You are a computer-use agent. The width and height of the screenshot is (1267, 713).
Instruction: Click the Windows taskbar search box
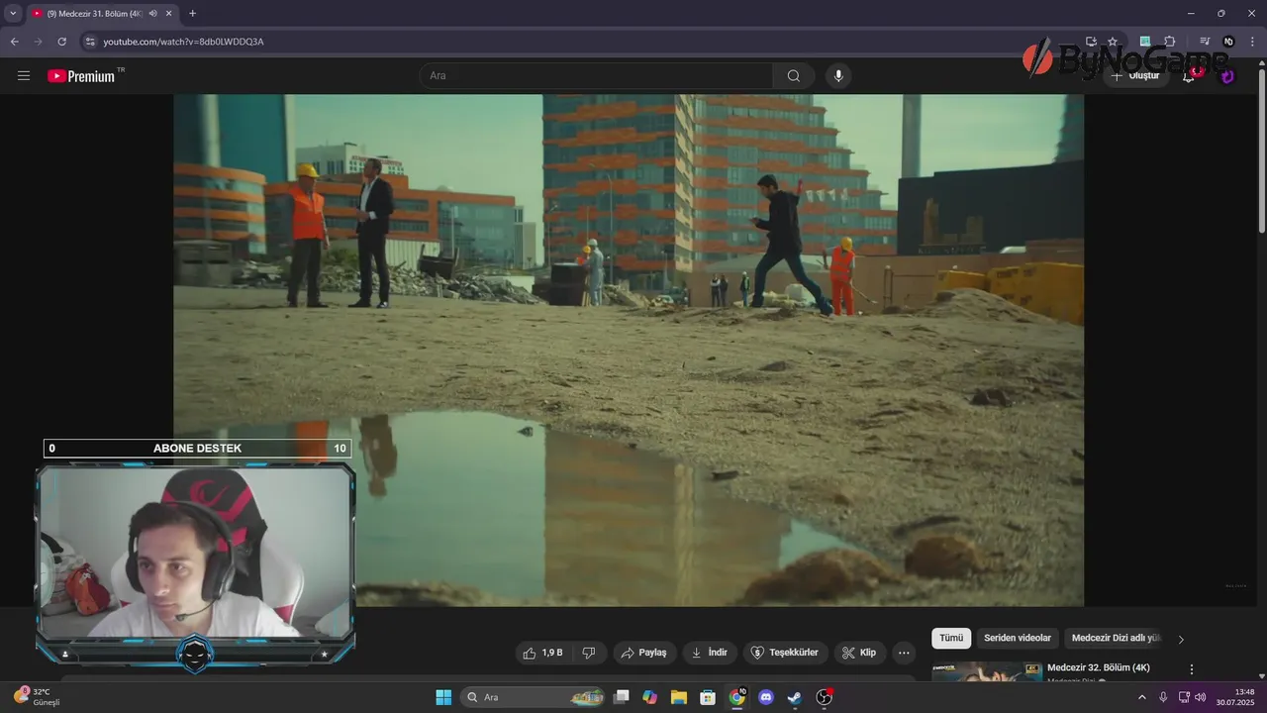pos(534,697)
